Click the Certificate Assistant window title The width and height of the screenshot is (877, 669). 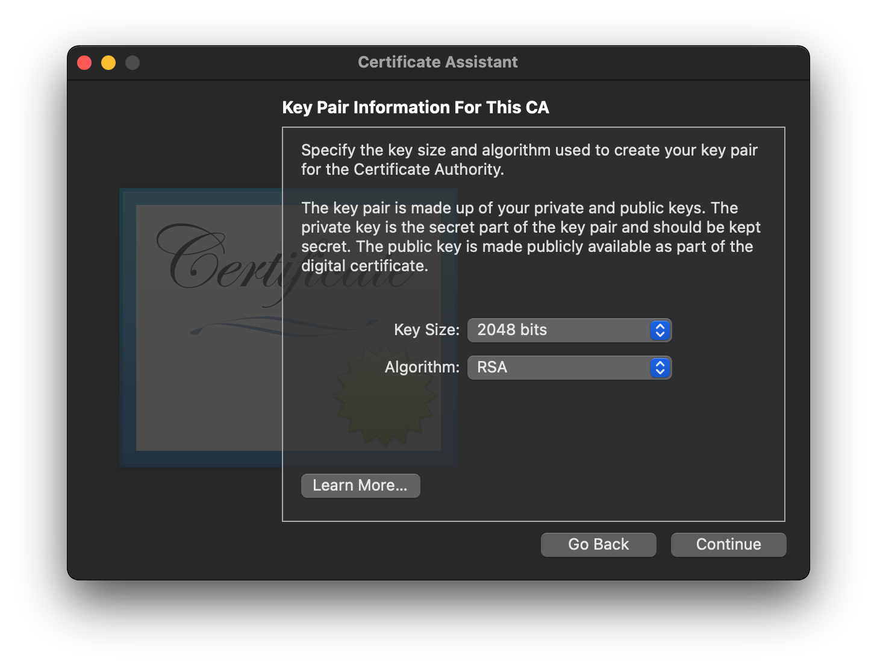(438, 62)
